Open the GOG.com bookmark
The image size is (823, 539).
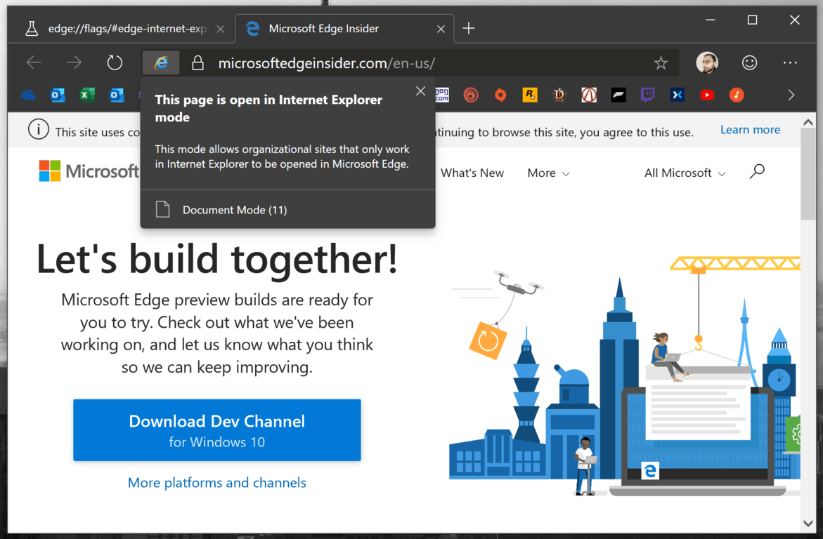pos(442,95)
